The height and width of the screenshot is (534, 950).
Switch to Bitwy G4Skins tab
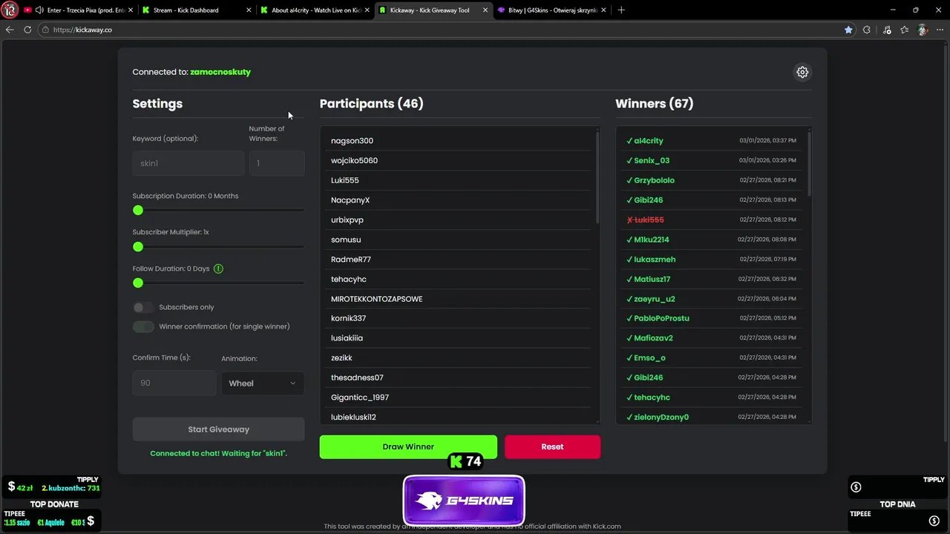551,10
